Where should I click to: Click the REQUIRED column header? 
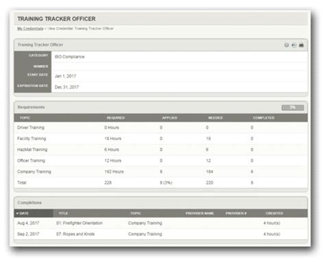[x=116, y=118]
